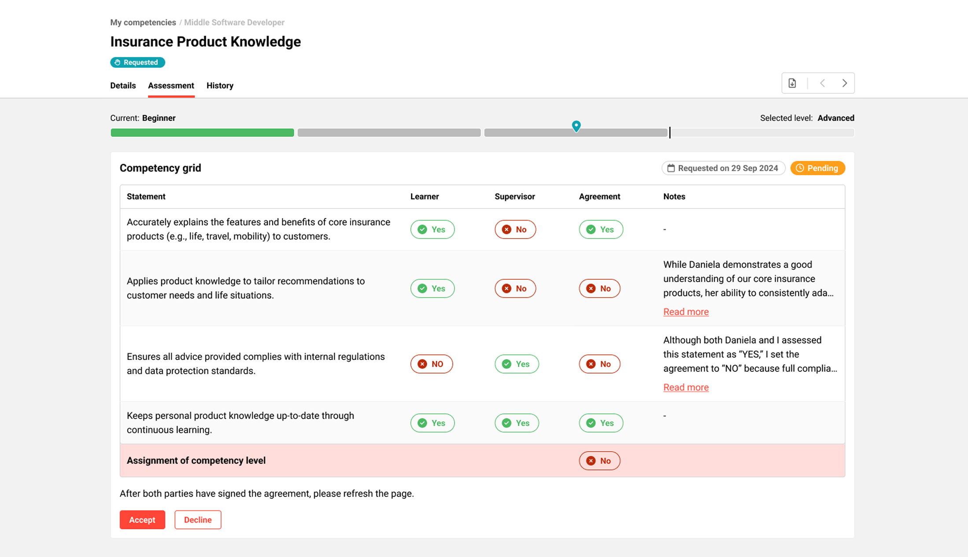
Task: Select the left arrow to view previous competency
Action: coord(822,83)
